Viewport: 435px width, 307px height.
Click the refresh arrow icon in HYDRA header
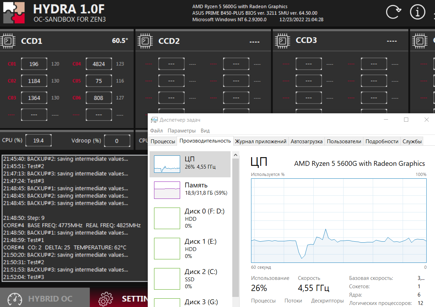click(x=394, y=12)
